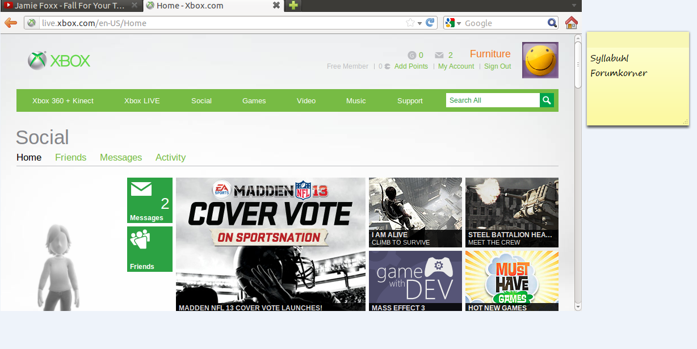This screenshot has height=349, width=697.
Task: Click the gamerscore value 0
Action: [x=421, y=55]
